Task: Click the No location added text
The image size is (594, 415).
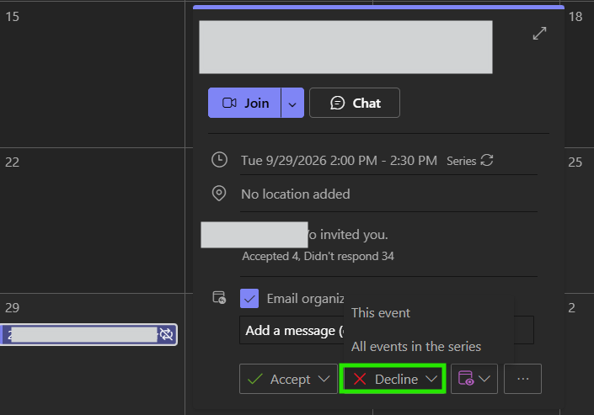Action: [x=296, y=194]
